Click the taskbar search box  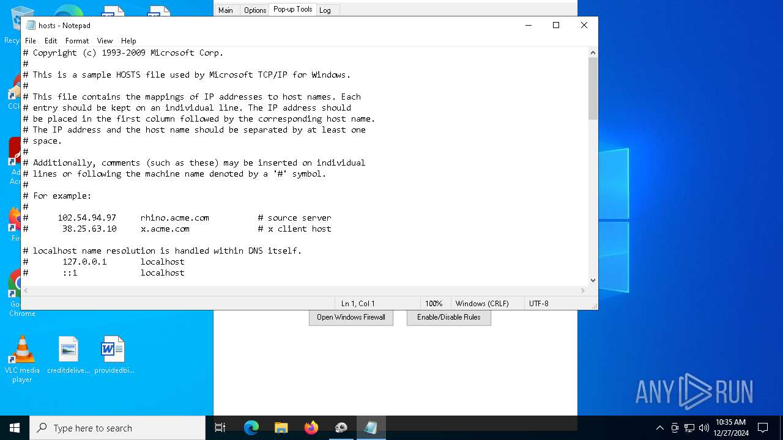pyautogui.click(x=117, y=428)
